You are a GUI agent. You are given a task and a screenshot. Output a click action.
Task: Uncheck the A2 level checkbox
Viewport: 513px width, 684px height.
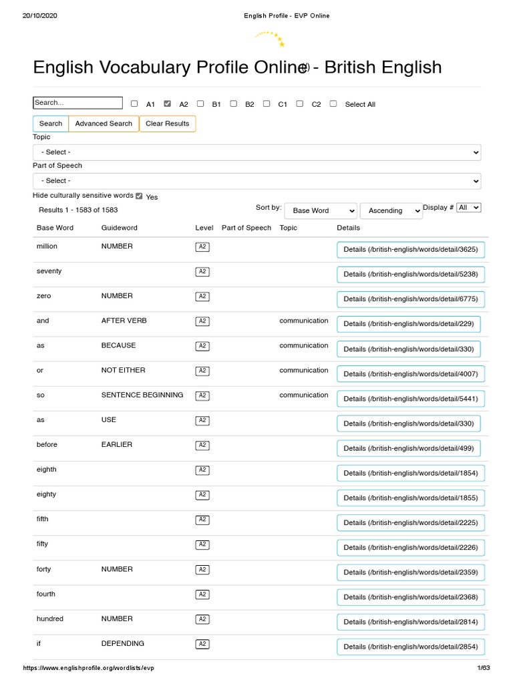[x=168, y=104]
